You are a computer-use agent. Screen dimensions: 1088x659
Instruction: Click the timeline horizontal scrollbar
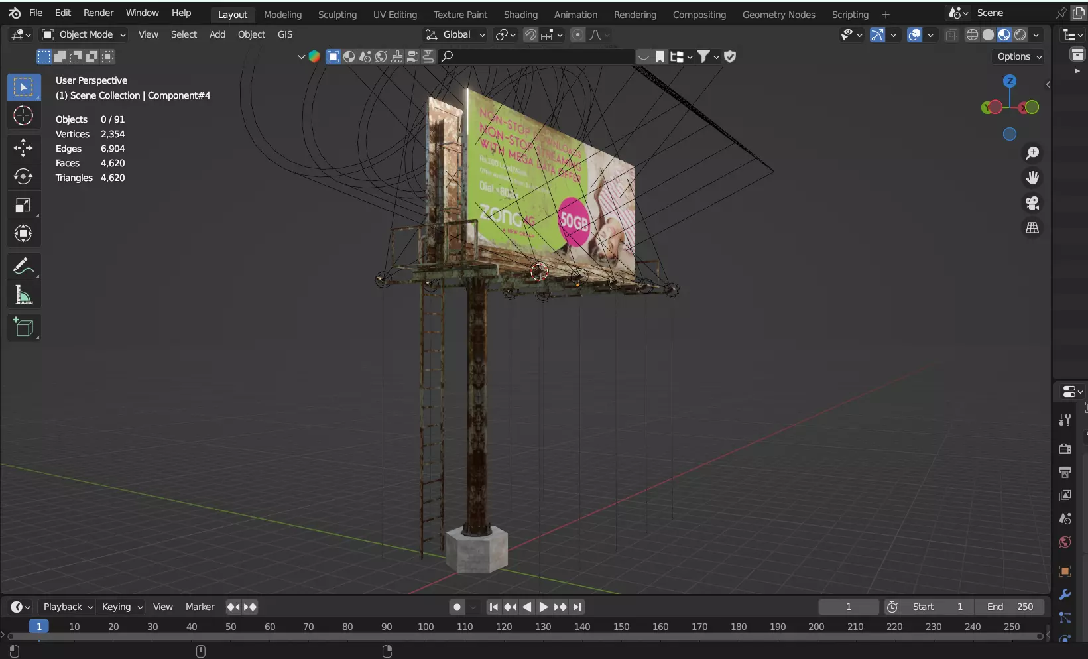[526, 636]
